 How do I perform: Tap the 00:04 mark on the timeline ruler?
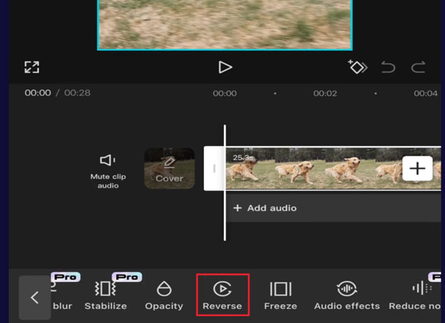pos(426,93)
